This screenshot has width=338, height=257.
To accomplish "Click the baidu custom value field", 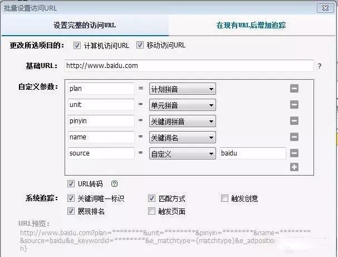I will (253, 153).
